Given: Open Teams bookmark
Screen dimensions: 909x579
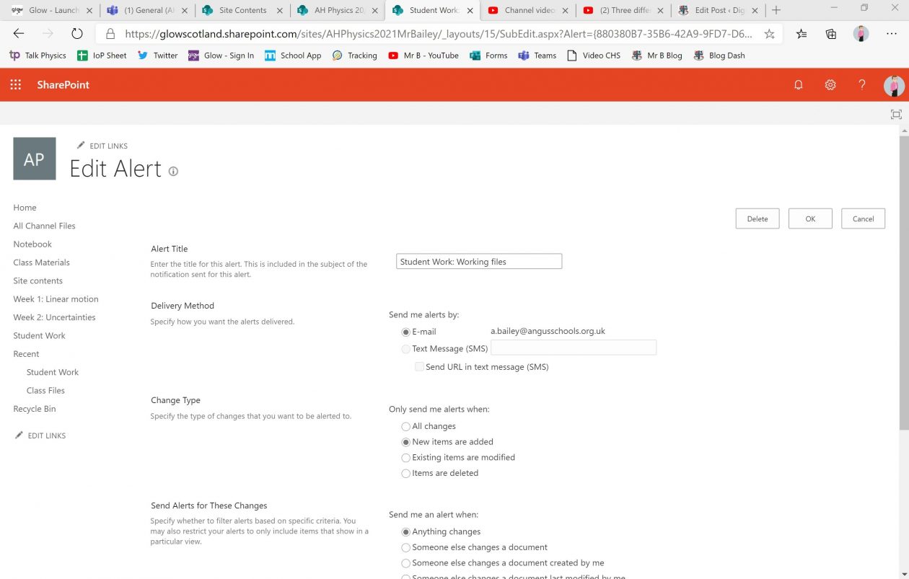Looking at the screenshot, I should [x=537, y=56].
